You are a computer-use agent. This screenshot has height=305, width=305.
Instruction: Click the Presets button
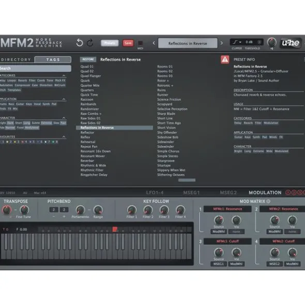coord(110,43)
